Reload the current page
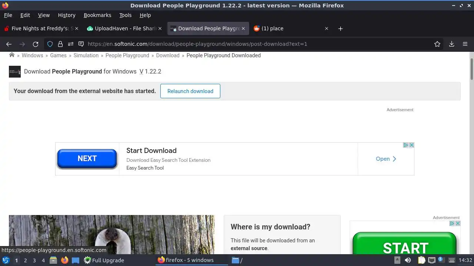The image size is (474, 266). (x=36, y=44)
